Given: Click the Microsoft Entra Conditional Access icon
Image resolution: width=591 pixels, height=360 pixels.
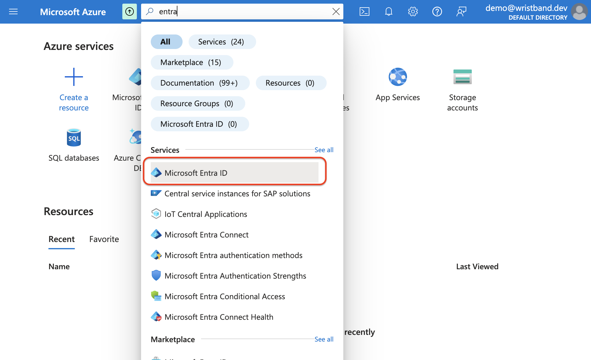Looking at the screenshot, I should (156, 296).
